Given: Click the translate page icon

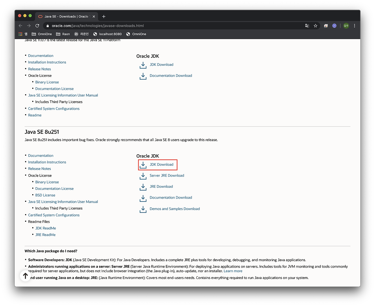Looking at the screenshot, I should (x=307, y=26).
